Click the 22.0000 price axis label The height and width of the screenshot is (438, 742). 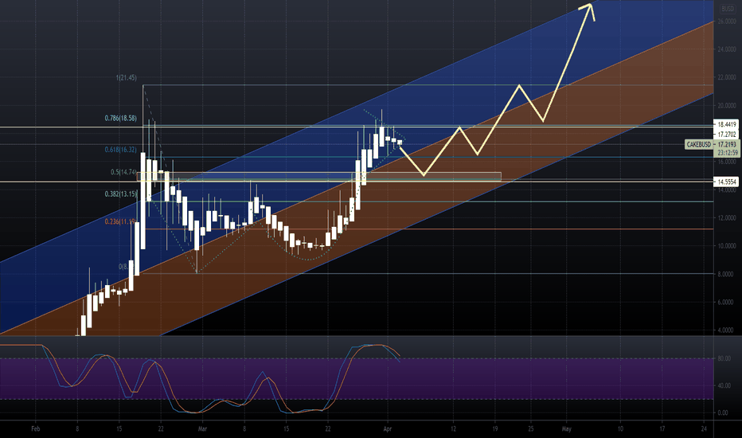[x=727, y=77]
